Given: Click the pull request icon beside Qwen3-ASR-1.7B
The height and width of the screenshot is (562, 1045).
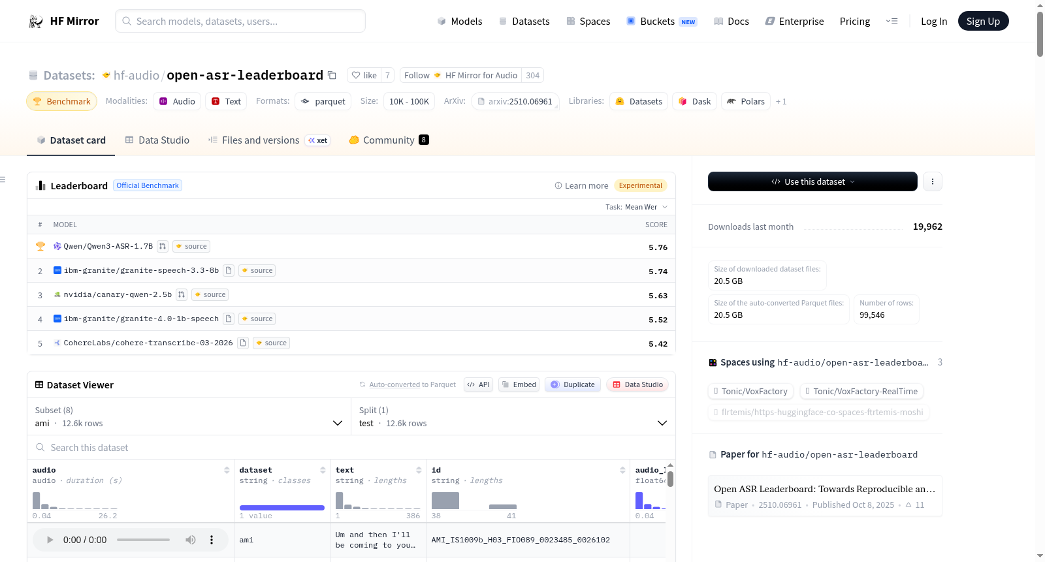Looking at the screenshot, I should pyautogui.click(x=163, y=247).
